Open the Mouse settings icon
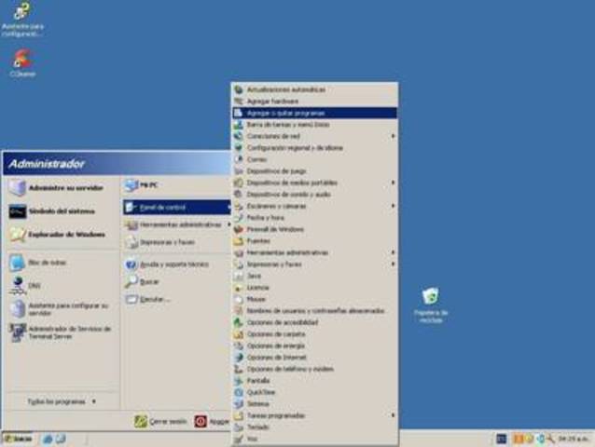 [x=239, y=299]
